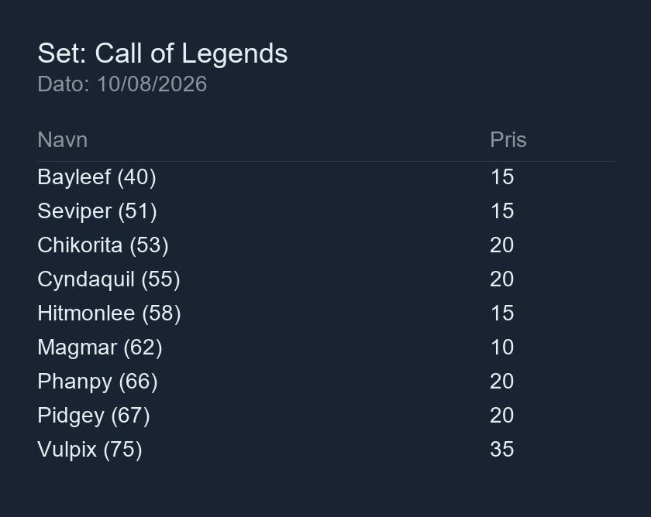Choose the Pidgey (67) card
This screenshot has height=517, width=651.
(94, 415)
